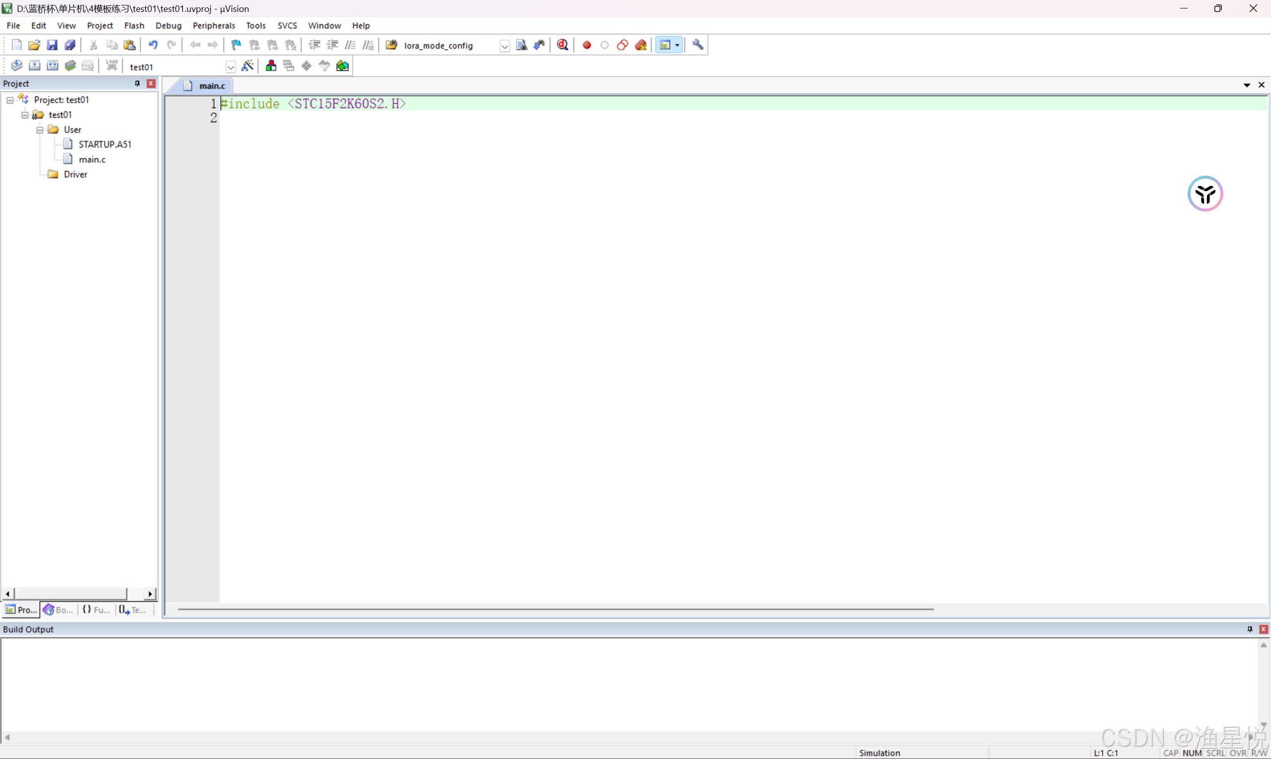Select STARTUP.A51 in the project tree

(104, 144)
